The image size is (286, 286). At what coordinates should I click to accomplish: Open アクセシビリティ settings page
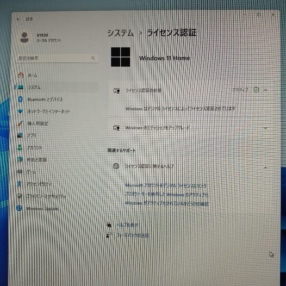(x=39, y=184)
